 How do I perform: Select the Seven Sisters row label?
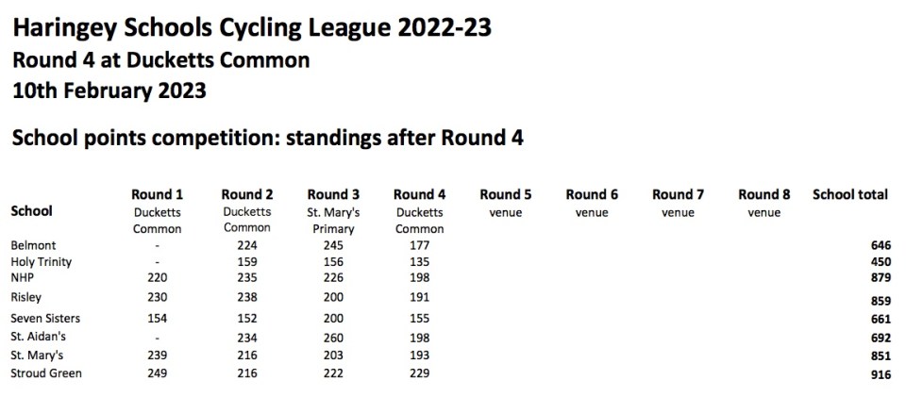[45, 318]
